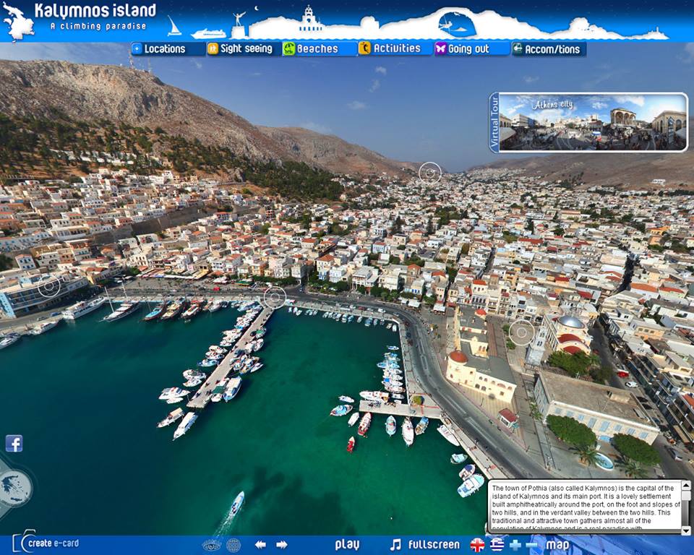Click the hotspot circle on the left waterfront building
The width and height of the screenshot is (694, 555).
coord(48,286)
